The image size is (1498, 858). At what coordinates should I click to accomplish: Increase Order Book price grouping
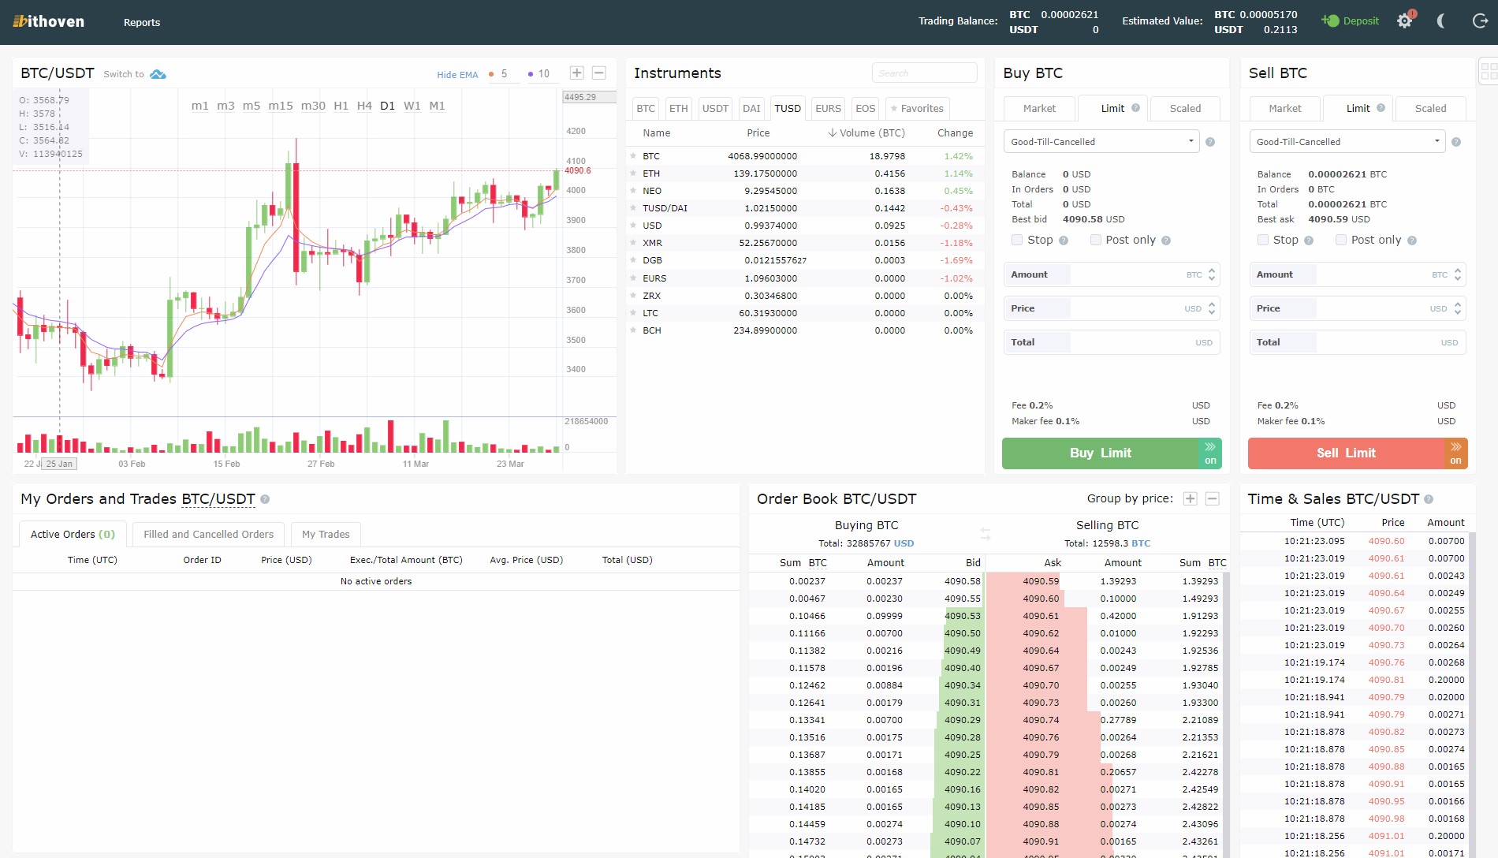1191,498
